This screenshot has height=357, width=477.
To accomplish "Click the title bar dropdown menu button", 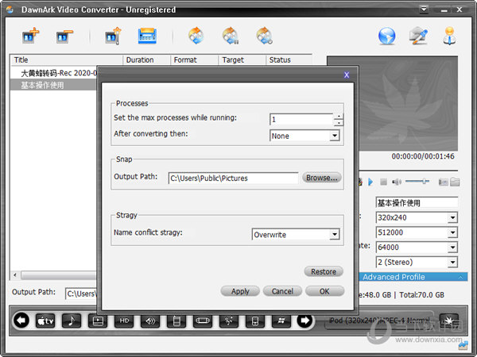I will click(424, 10).
